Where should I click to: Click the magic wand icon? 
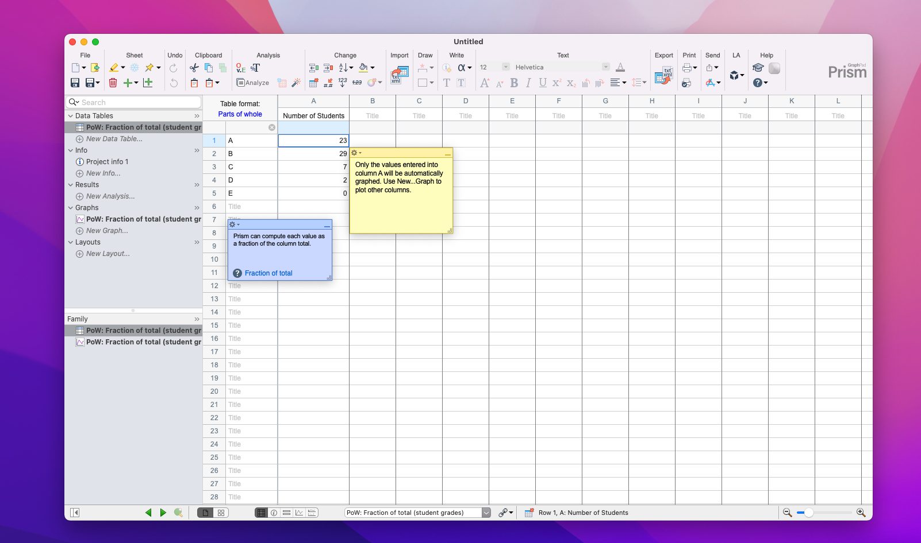(x=296, y=83)
